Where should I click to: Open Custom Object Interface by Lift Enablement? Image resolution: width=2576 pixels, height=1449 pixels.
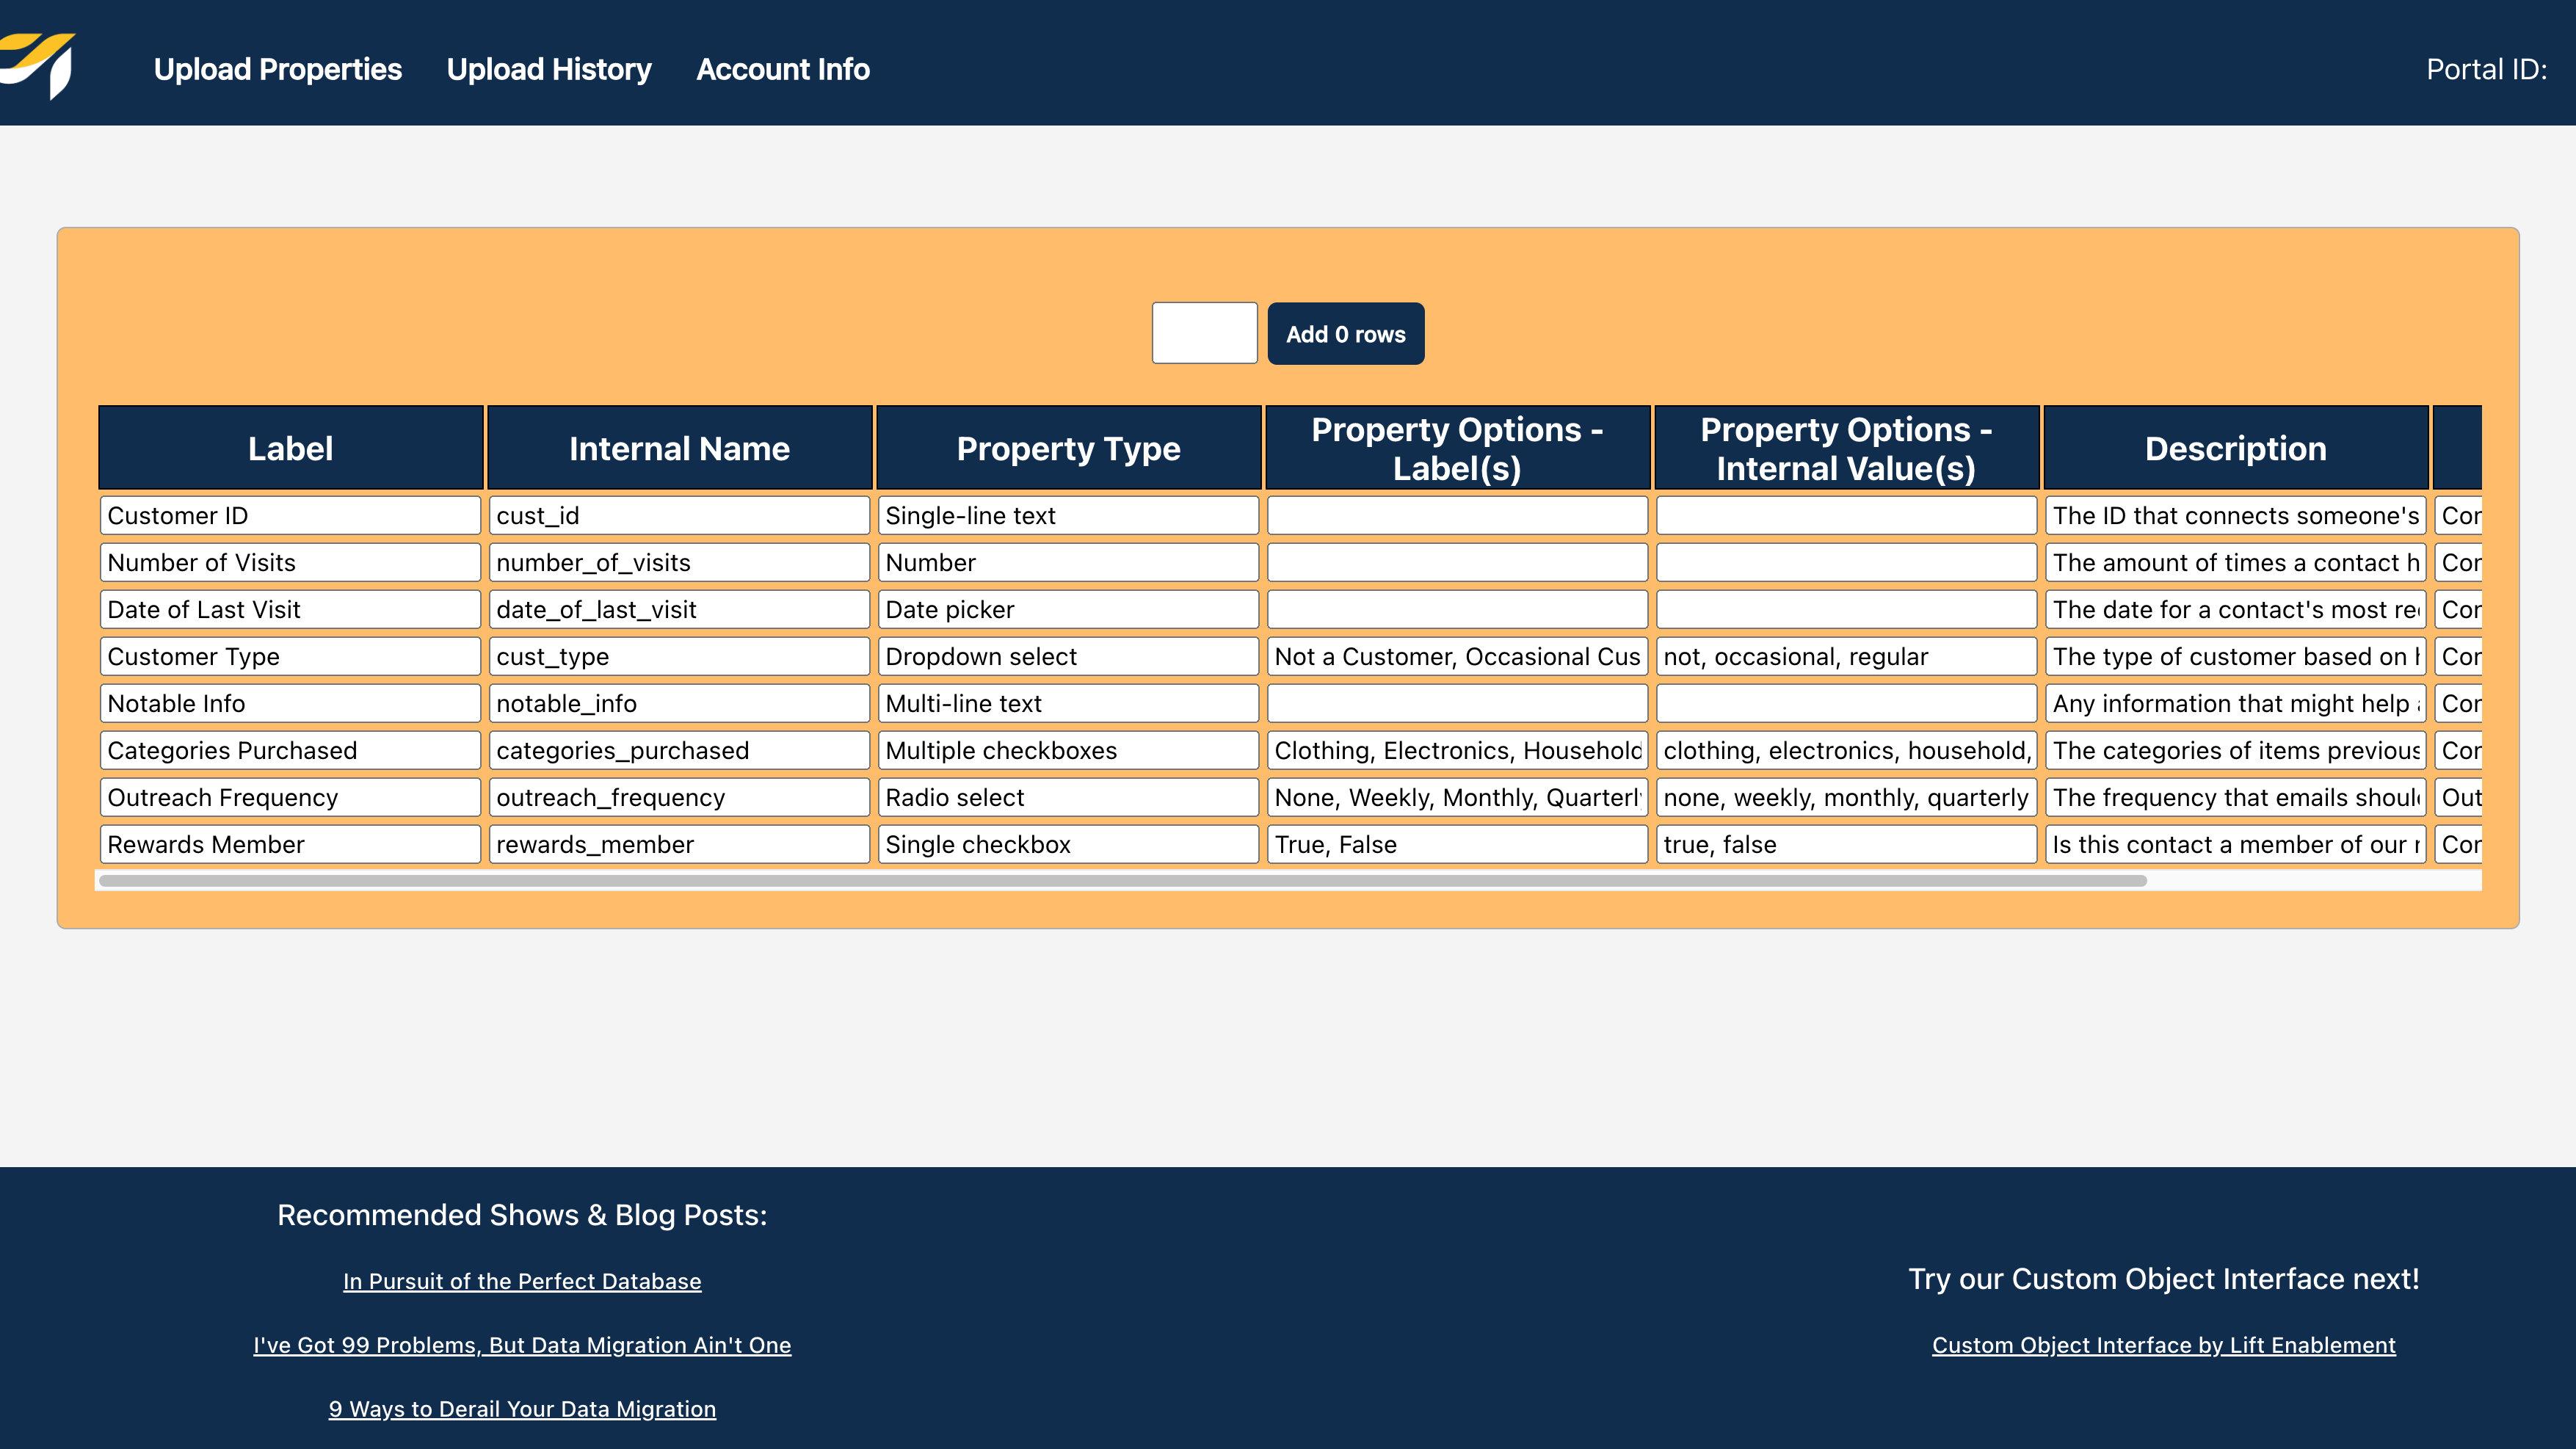pos(2163,1345)
